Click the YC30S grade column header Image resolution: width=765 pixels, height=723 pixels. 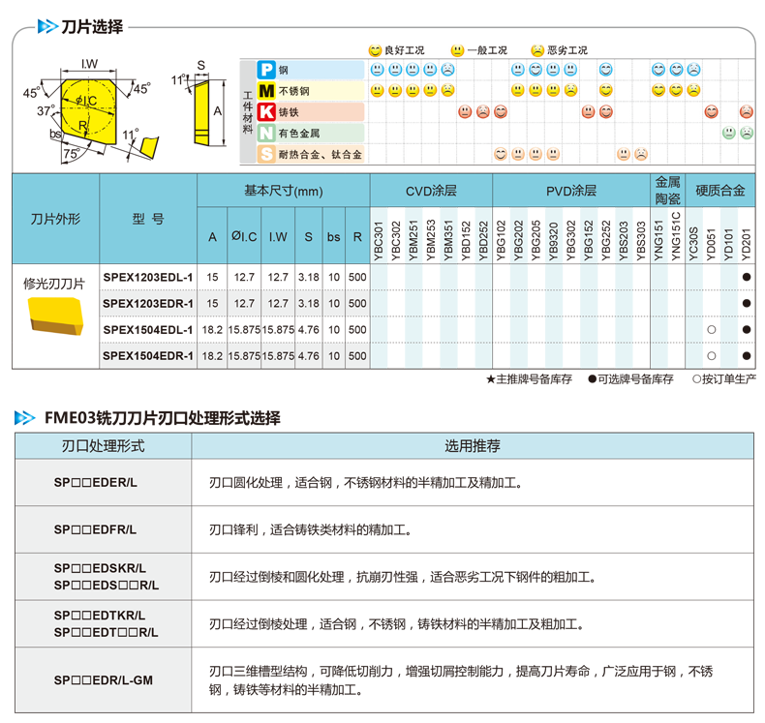[693, 244]
